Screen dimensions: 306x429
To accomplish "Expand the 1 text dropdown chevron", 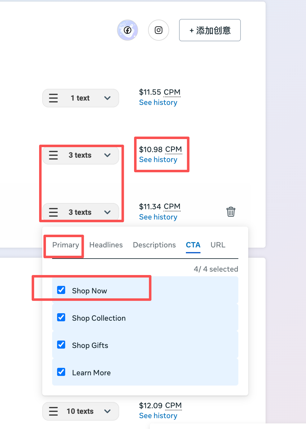I will pyautogui.click(x=107, y=98).
